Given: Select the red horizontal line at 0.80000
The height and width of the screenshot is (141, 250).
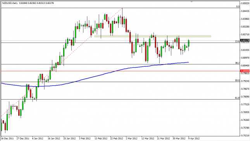Looking at the screenshot, I should 121,71.
